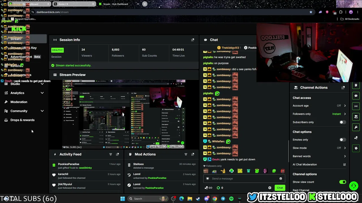Click the browser address bar
The width and height of the screenshot is (362, 203).
170,12
